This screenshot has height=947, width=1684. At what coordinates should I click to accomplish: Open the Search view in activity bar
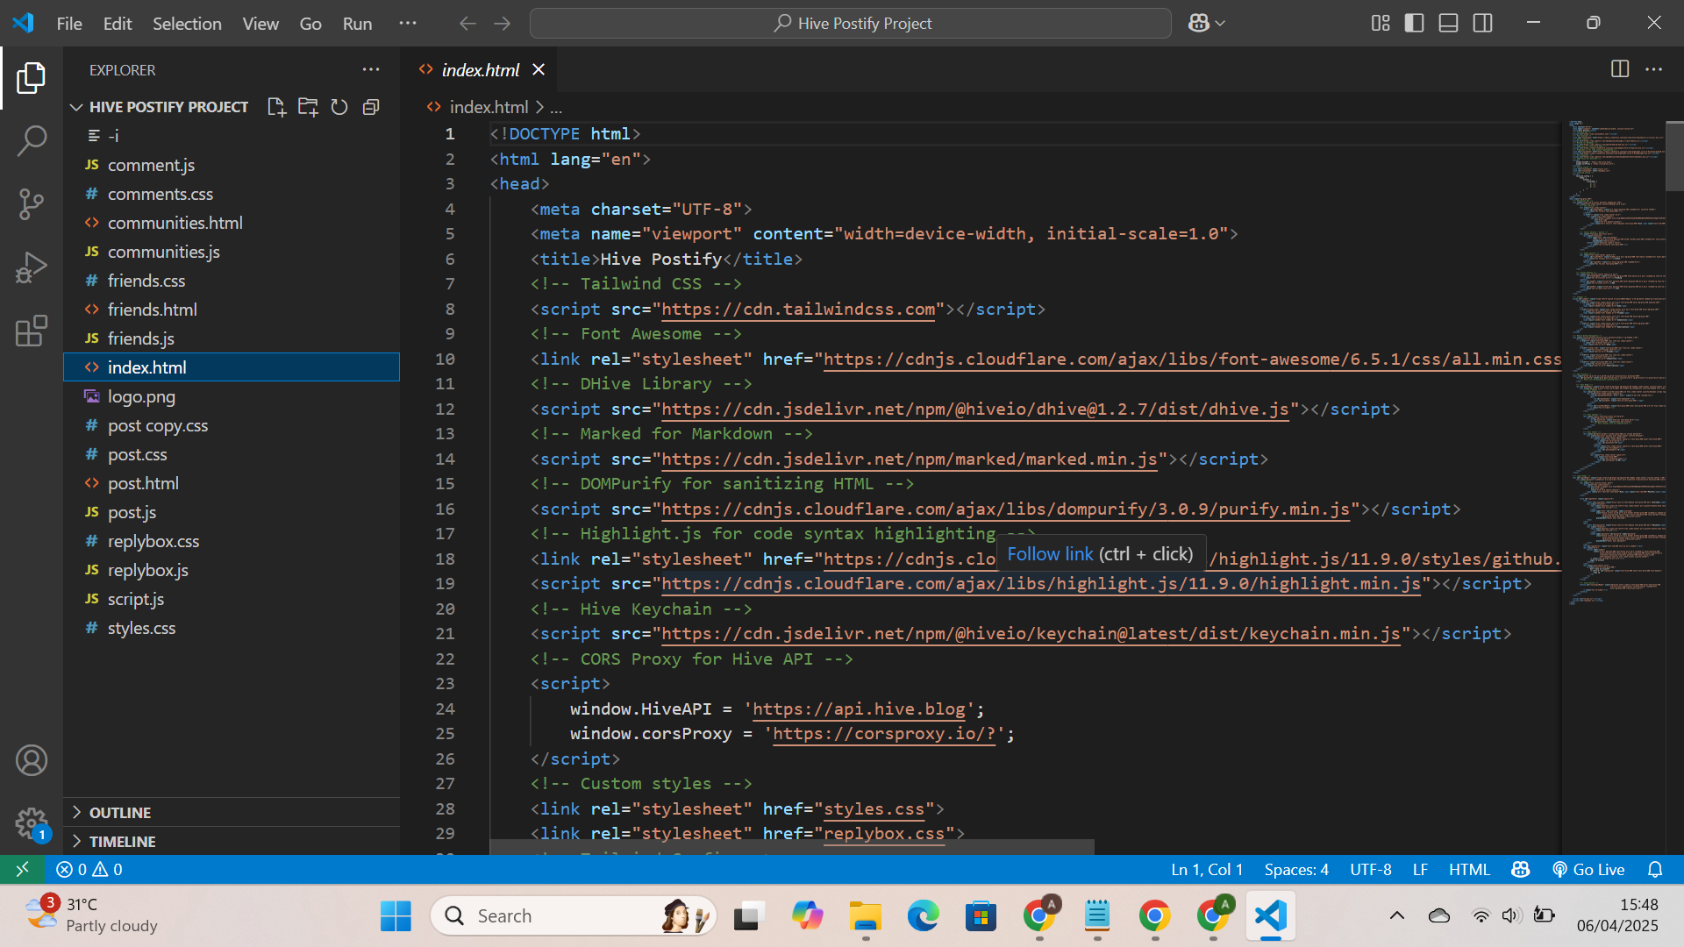[32, 140]
